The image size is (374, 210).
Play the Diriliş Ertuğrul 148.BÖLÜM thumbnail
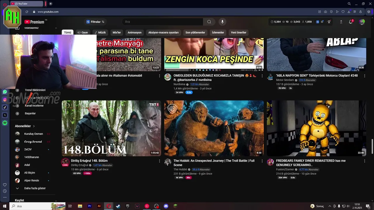[111, 128]
